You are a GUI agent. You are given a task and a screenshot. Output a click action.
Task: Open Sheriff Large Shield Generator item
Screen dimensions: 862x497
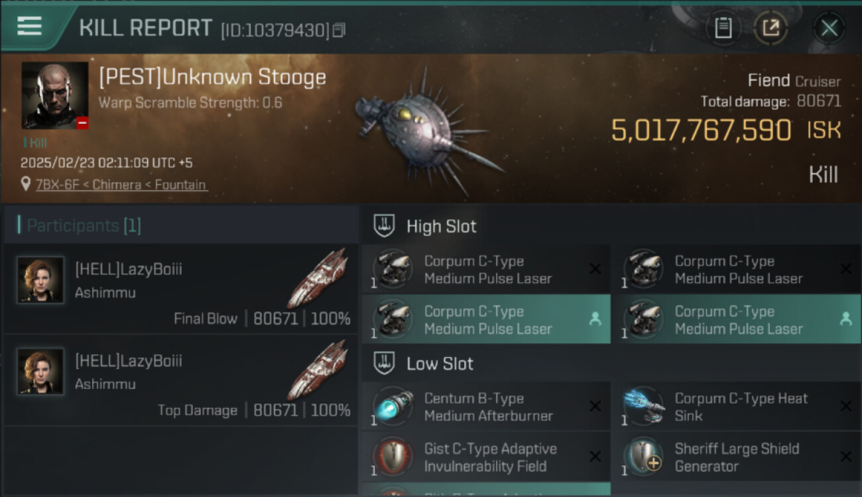pyautogui.click(x=736, y=457)
